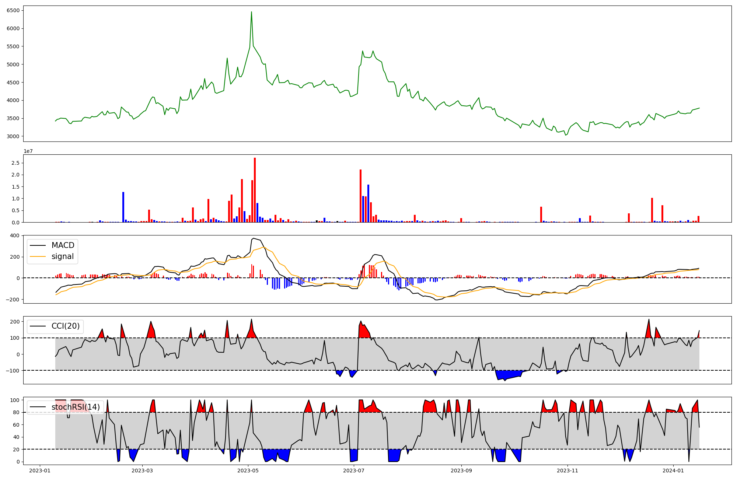
Task: Click the -100 tick on CCI axis
Action: point(13,370)
